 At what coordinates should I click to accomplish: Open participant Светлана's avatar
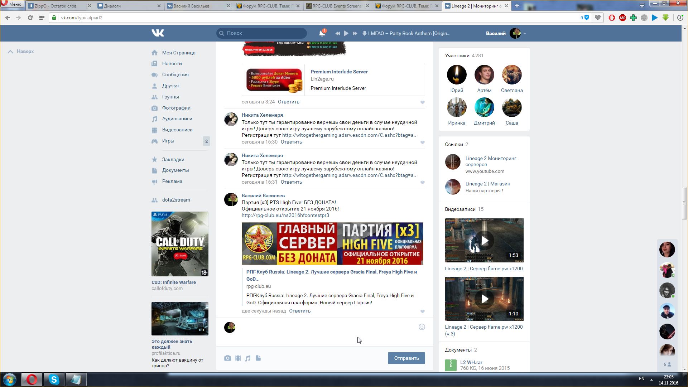pos(511,74)
